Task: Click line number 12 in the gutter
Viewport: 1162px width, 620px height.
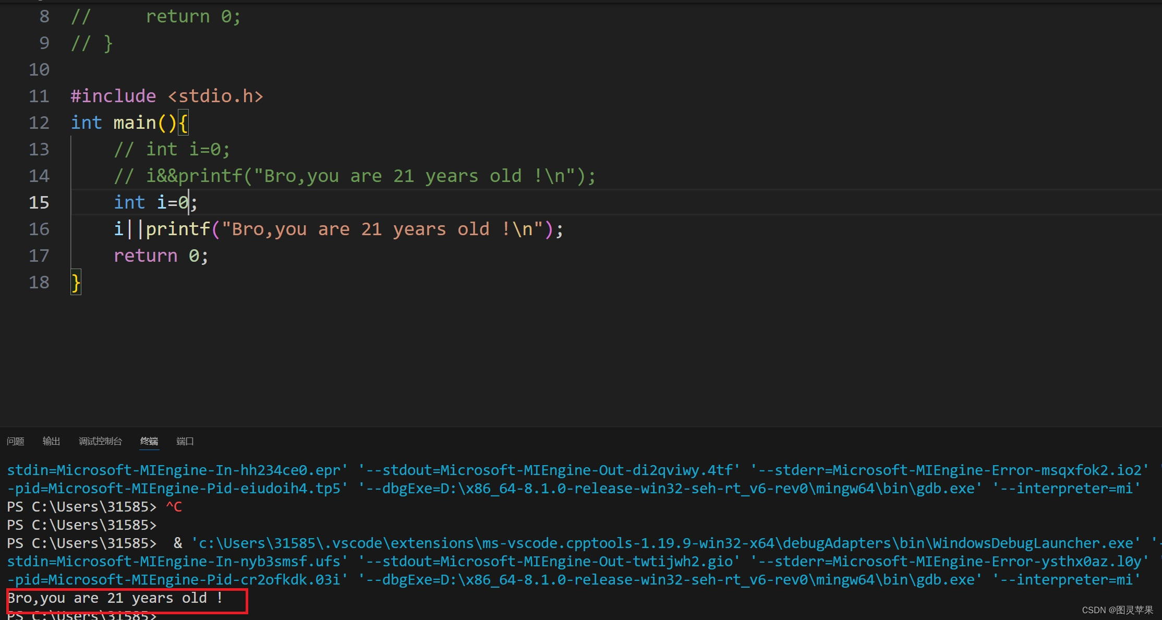Action: 39,123
